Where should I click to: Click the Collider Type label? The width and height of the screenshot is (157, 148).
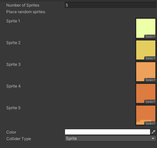tap(18, 139)
